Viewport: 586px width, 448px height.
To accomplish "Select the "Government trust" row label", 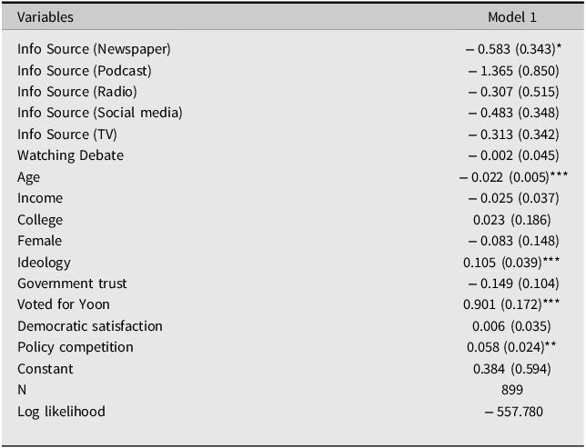I will pyautogui.click(x=72, y=284).
